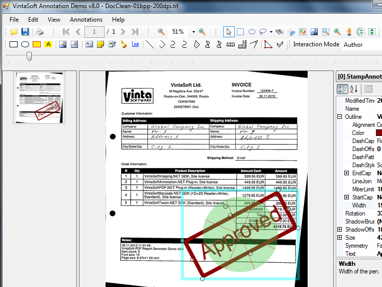Select the yellow sticky note annotation tool
This screenshot has height=287, width=382.
pyautogui.click(x=101, y=44)
